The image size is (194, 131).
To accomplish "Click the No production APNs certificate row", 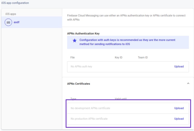I will pos(128,119).
